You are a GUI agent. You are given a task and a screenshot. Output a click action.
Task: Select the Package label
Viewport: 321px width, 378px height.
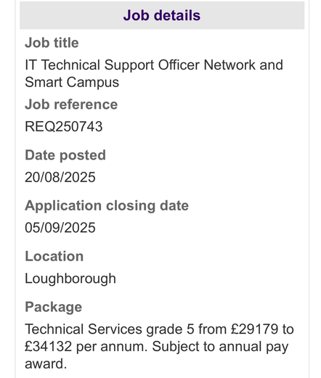(54, 308)
